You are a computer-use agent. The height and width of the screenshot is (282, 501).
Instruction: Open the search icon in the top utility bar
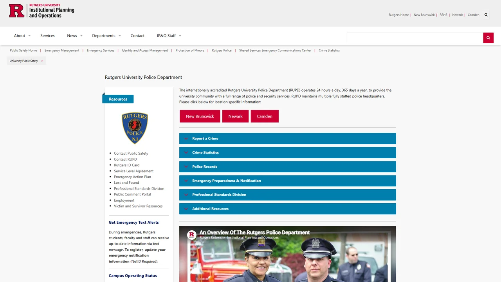click(x=486, y=15)
